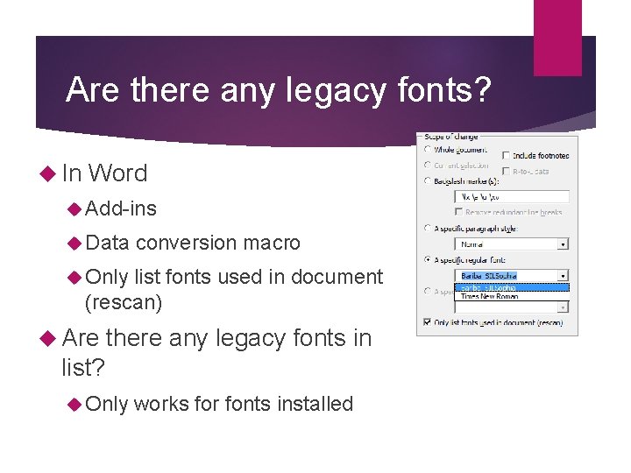
Task: Click 'Only list fonts used in document (rescan)' slide bullet
Action: click(x=234, y=289)
